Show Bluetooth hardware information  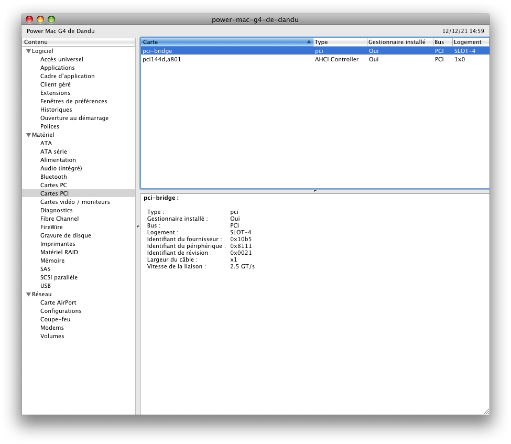[x=53, y=177]
